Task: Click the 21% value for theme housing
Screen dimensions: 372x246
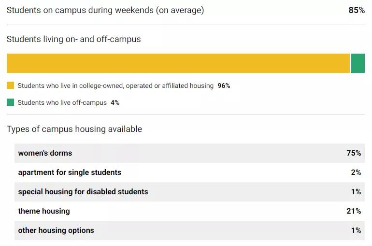Action: 354,211
